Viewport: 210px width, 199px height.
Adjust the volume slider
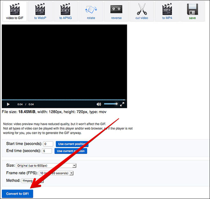click(x=110, y=104)
